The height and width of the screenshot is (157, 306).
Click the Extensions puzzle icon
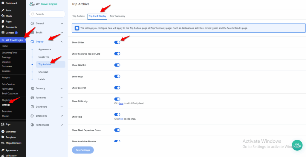coord(32,116)
